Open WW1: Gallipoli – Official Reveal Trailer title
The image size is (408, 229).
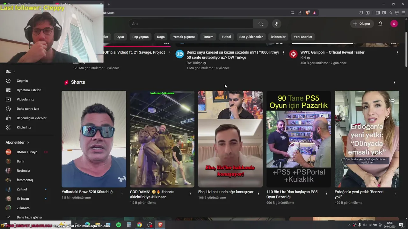point(332,52)
